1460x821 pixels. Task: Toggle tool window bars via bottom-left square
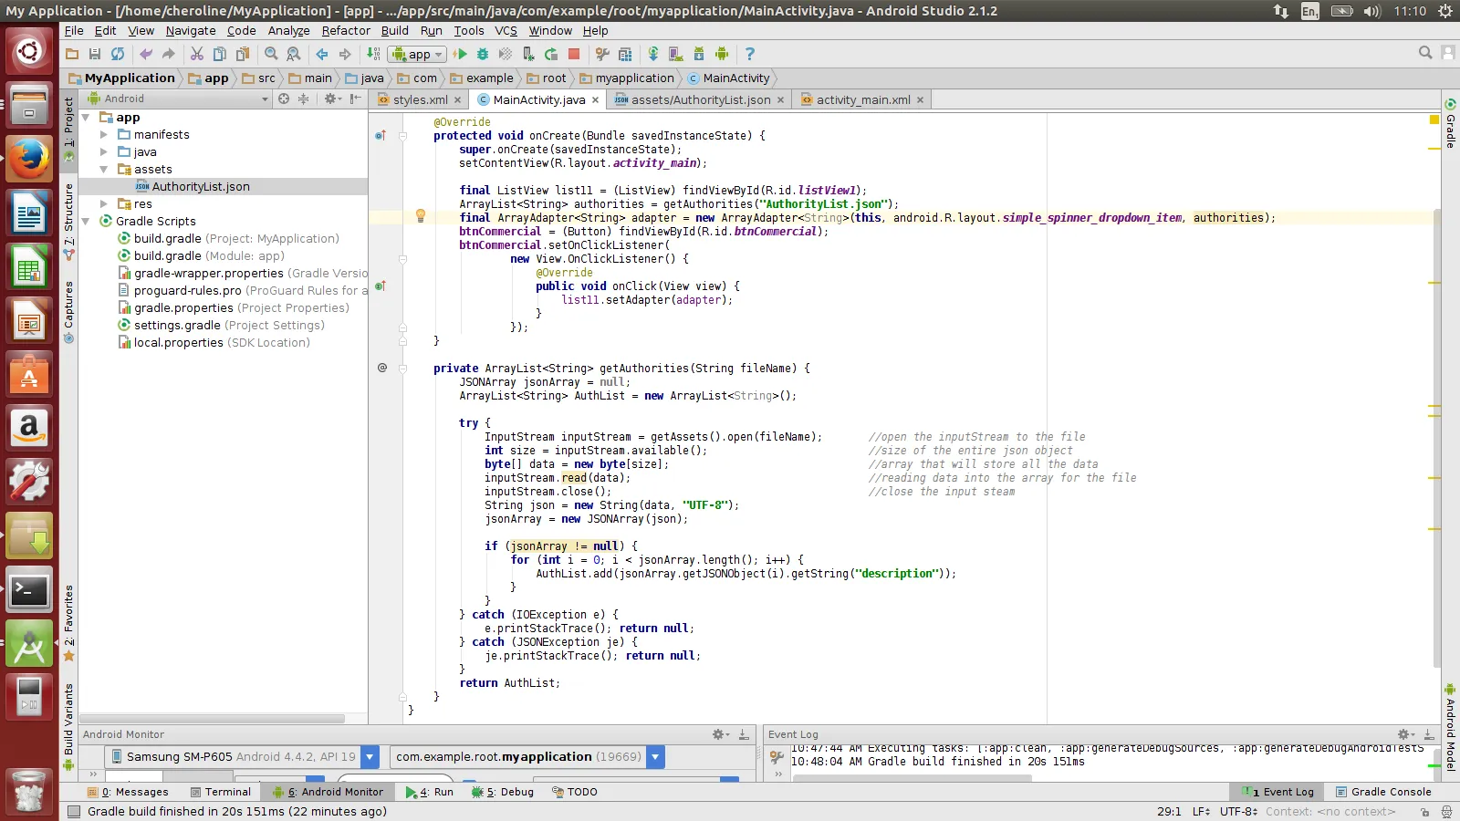[74, 811]
